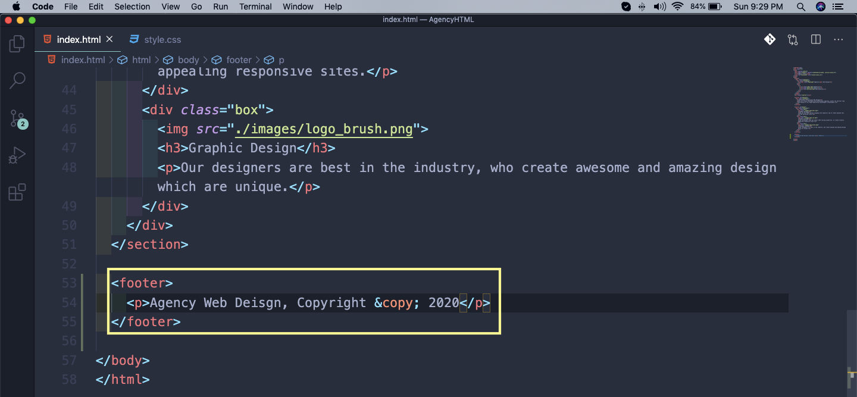Open the Wi-Fi menu

point(677,7)
